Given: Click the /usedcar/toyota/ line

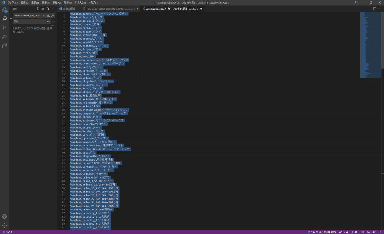Looking at the screenshot, I should click(x=86, y=17).
